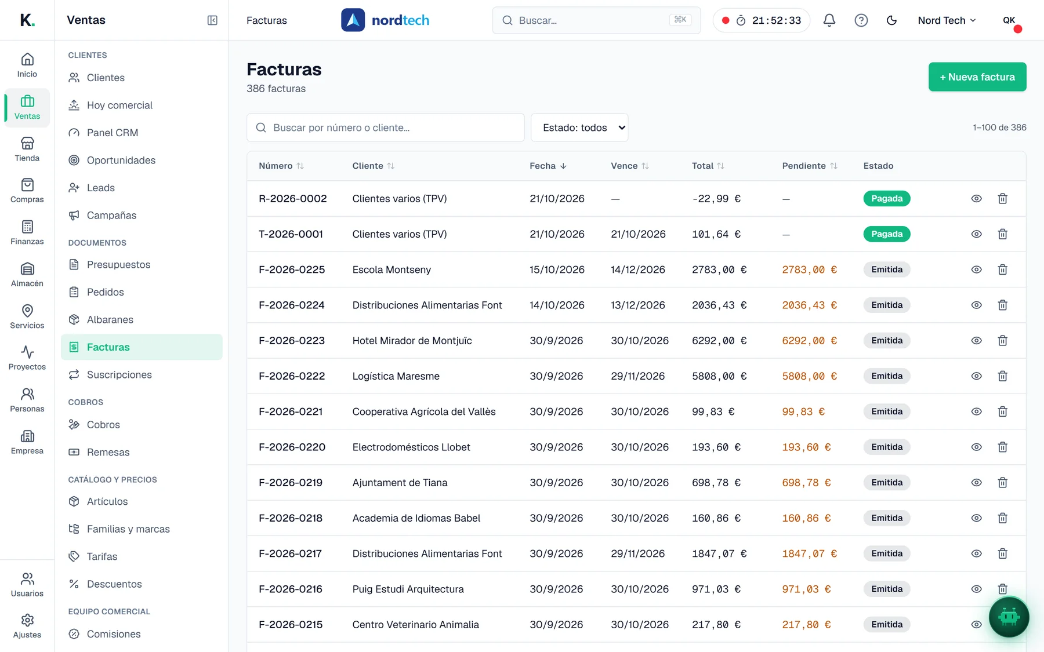The image size is (1044, 652).
Task: Delete invoice R-2026-0002 with trash icon
Action: tap(1002, 199)
